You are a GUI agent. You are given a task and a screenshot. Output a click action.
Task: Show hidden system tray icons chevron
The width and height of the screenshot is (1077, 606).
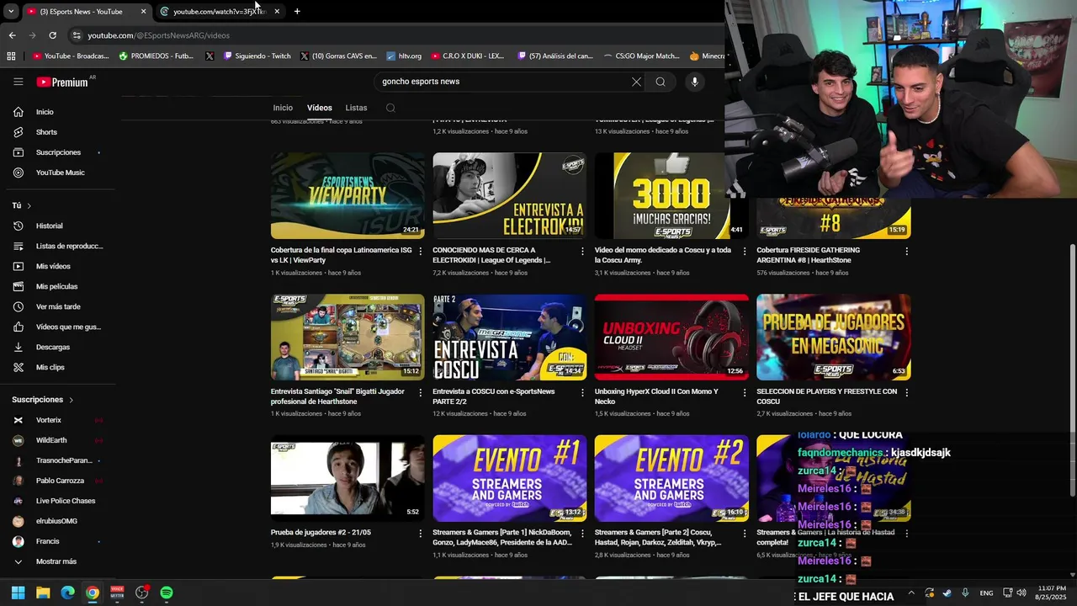tap(911, 593)
